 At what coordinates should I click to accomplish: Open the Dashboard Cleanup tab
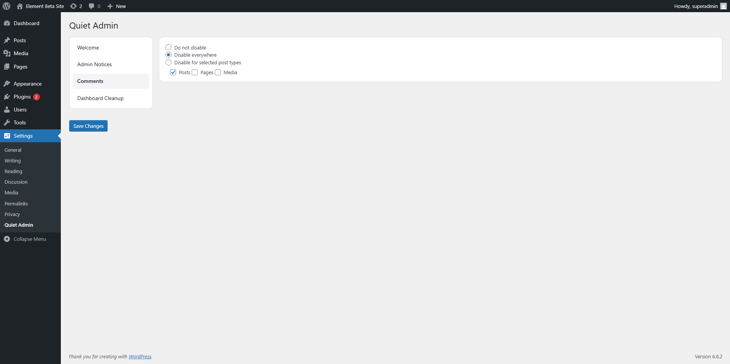111,98
